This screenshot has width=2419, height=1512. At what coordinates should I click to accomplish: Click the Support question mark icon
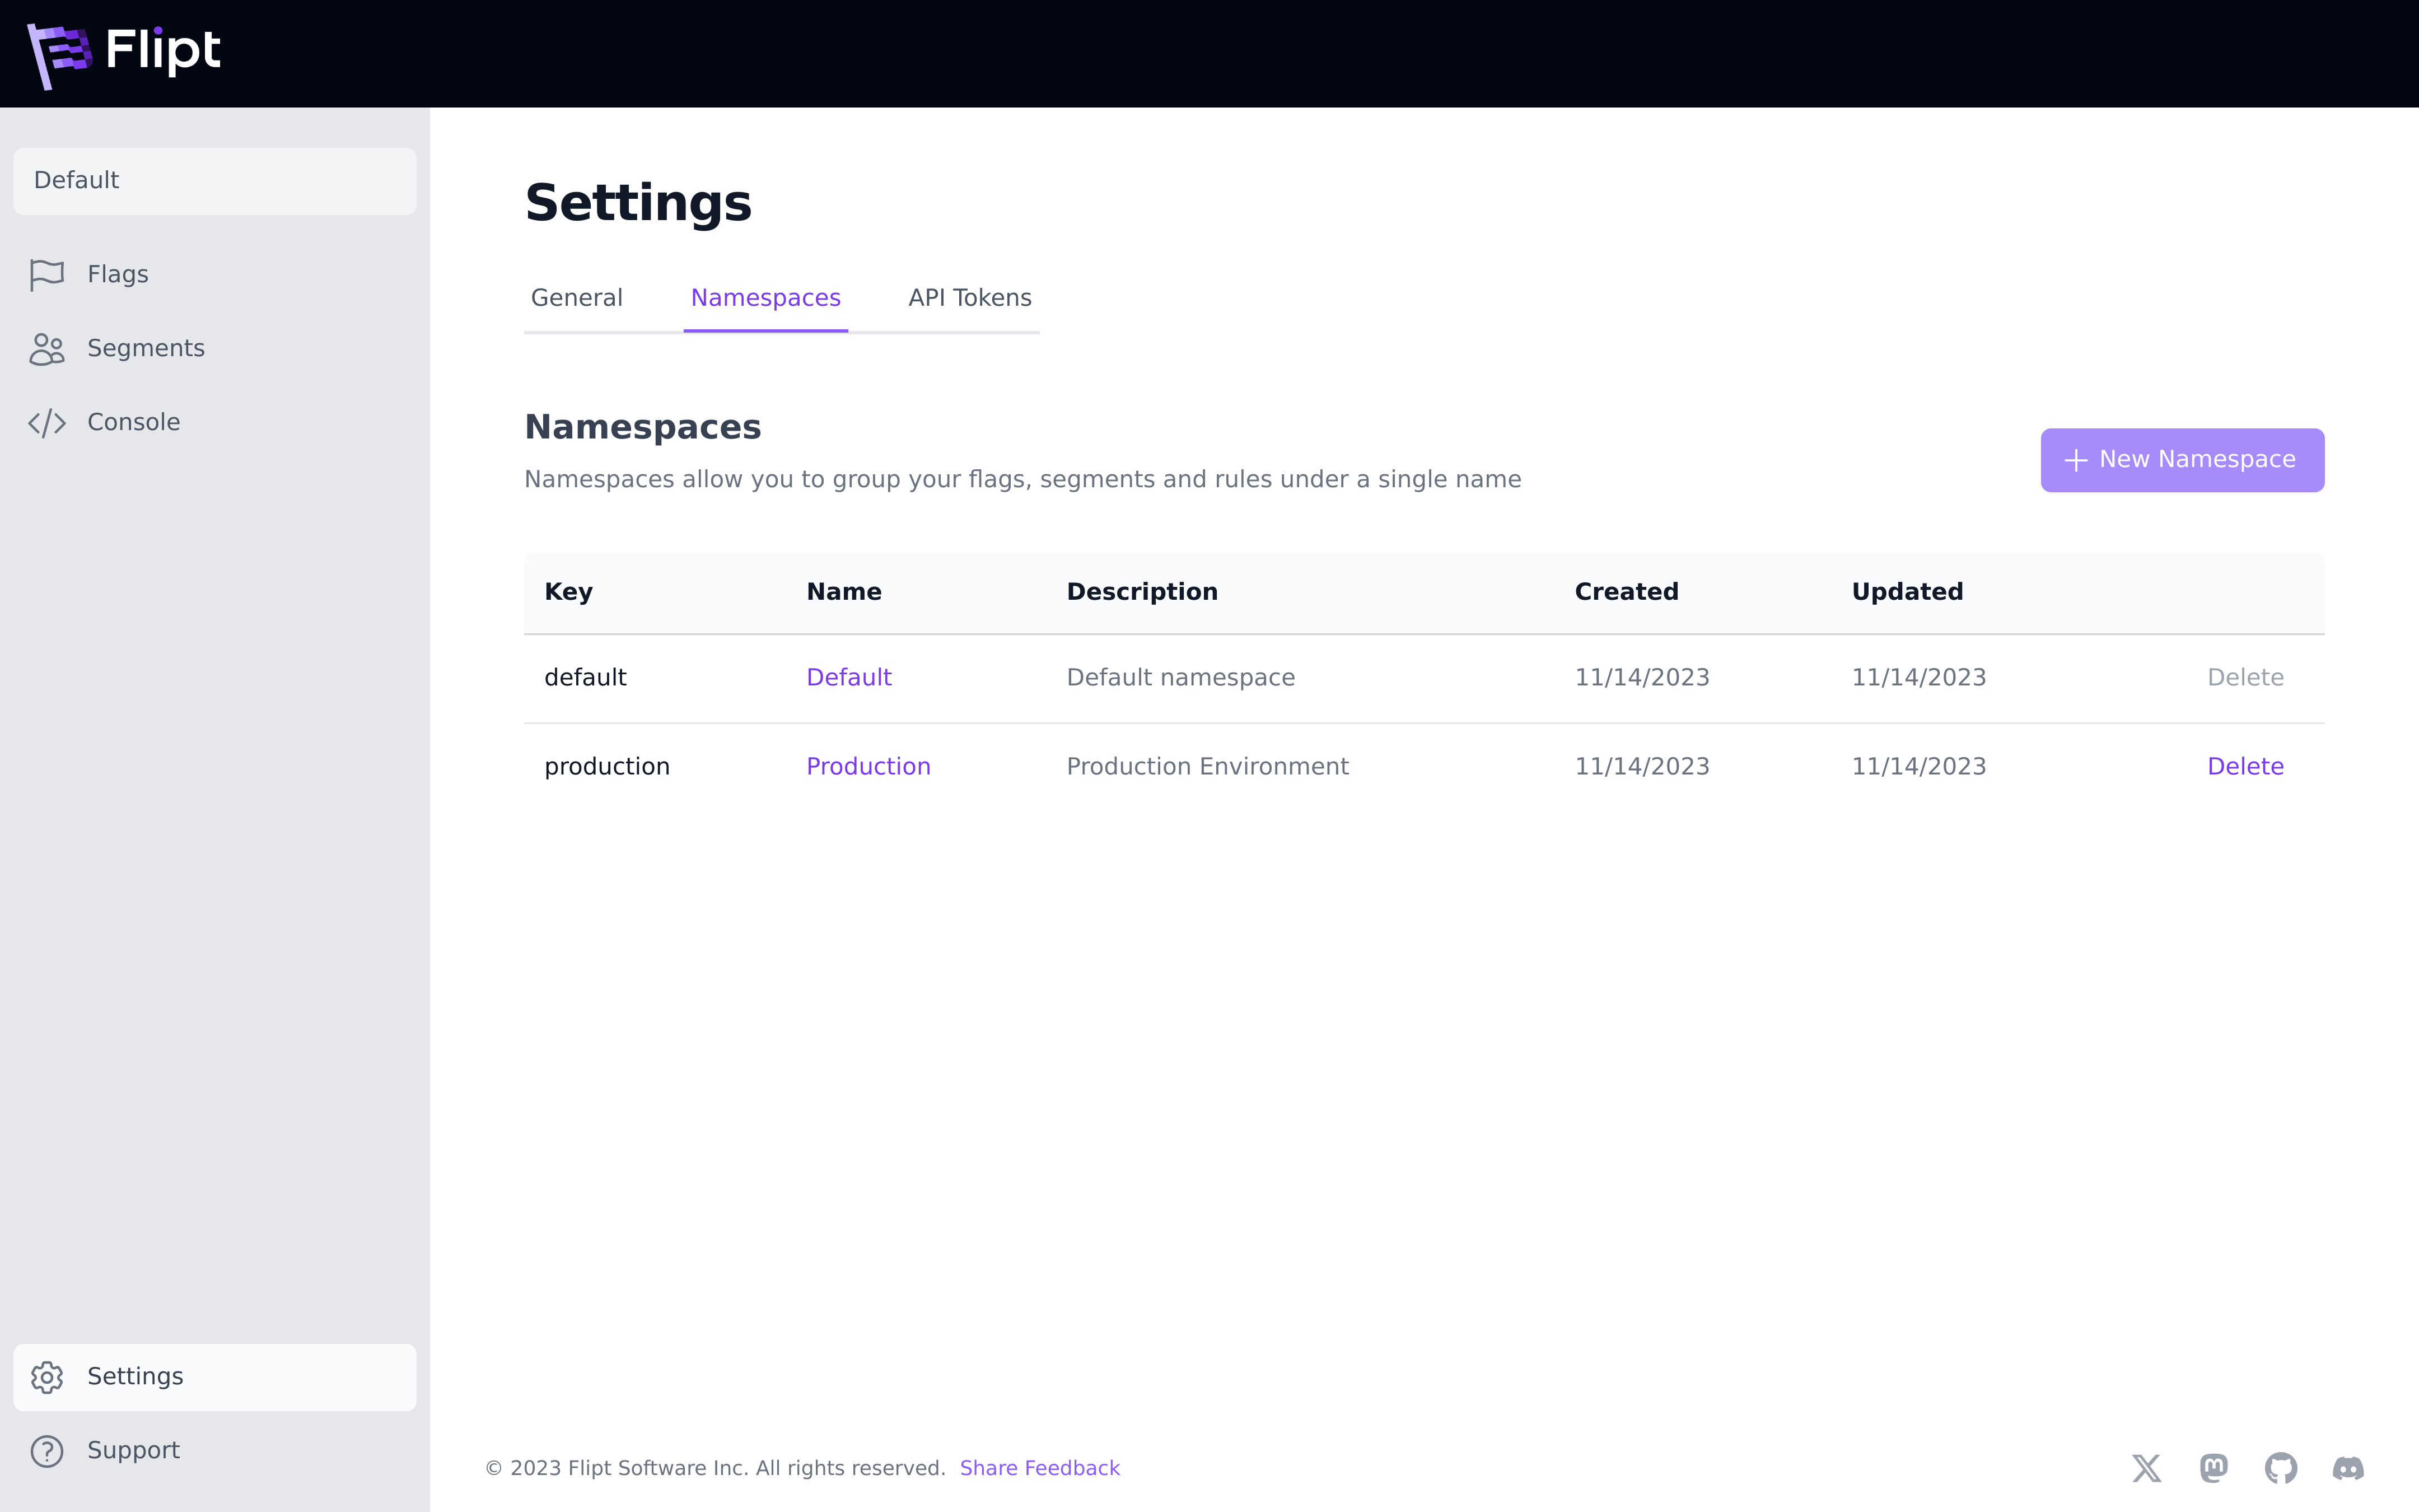point(47,1451)
